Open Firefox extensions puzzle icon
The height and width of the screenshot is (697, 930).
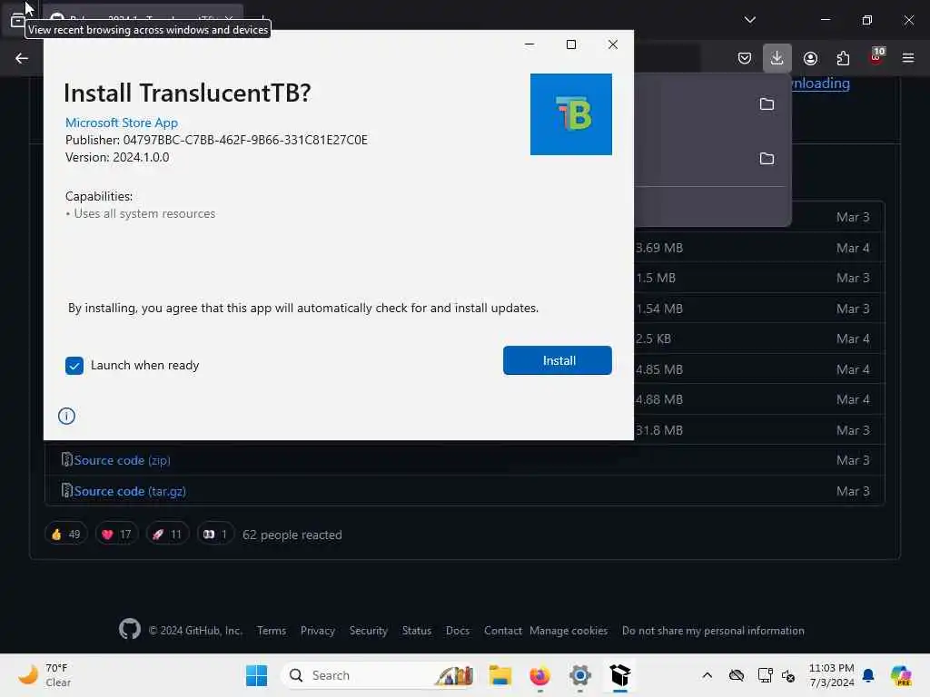(x=843, y=58)
